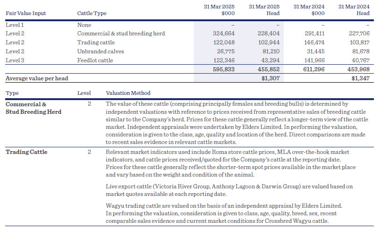Select the $1,347 average value

click(x=361, y=78)
